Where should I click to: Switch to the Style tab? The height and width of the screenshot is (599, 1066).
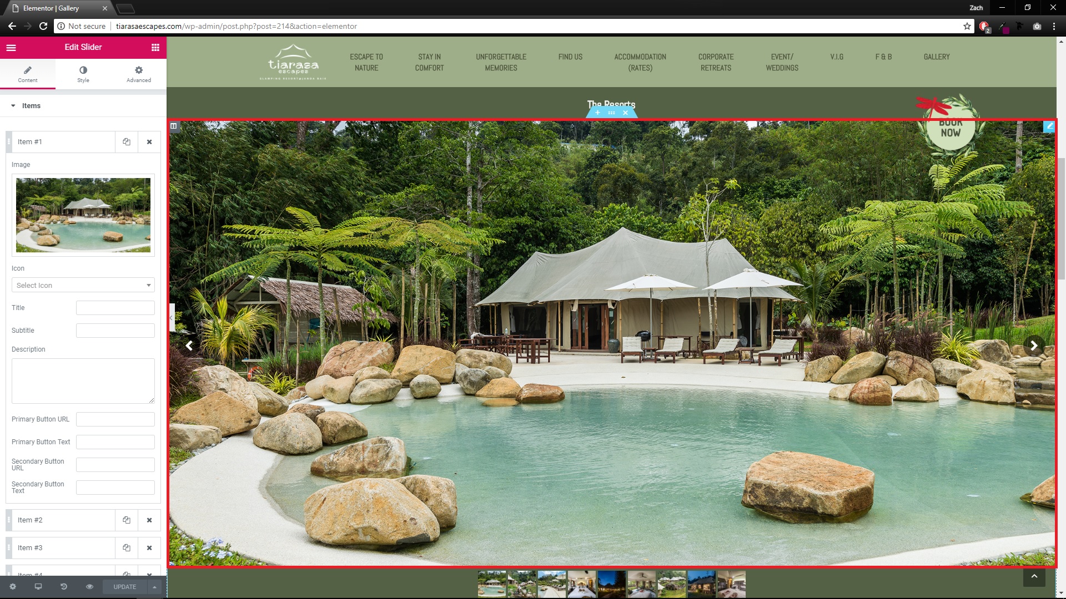pyautogui.click(x=83, y=74)
